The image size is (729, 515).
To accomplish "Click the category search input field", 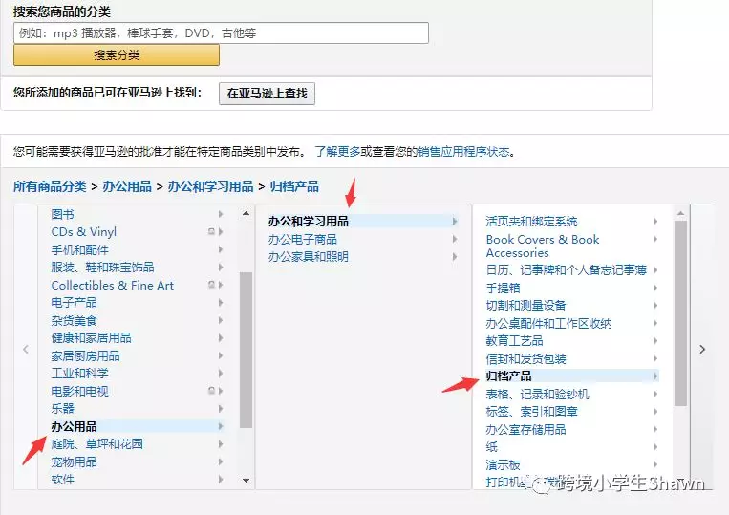I will point(221,33).
